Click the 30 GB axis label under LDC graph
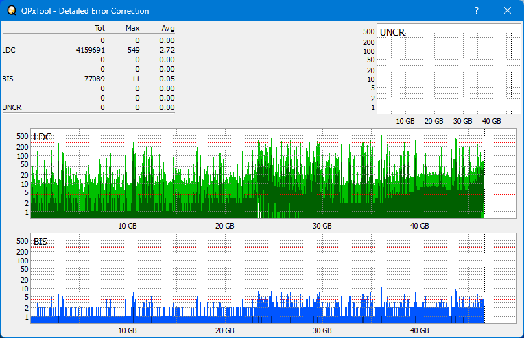Viewport: 524px width, 338px height. tap(322, 226)
